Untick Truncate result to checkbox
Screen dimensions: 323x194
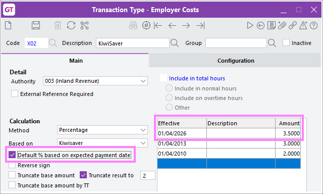83,175
